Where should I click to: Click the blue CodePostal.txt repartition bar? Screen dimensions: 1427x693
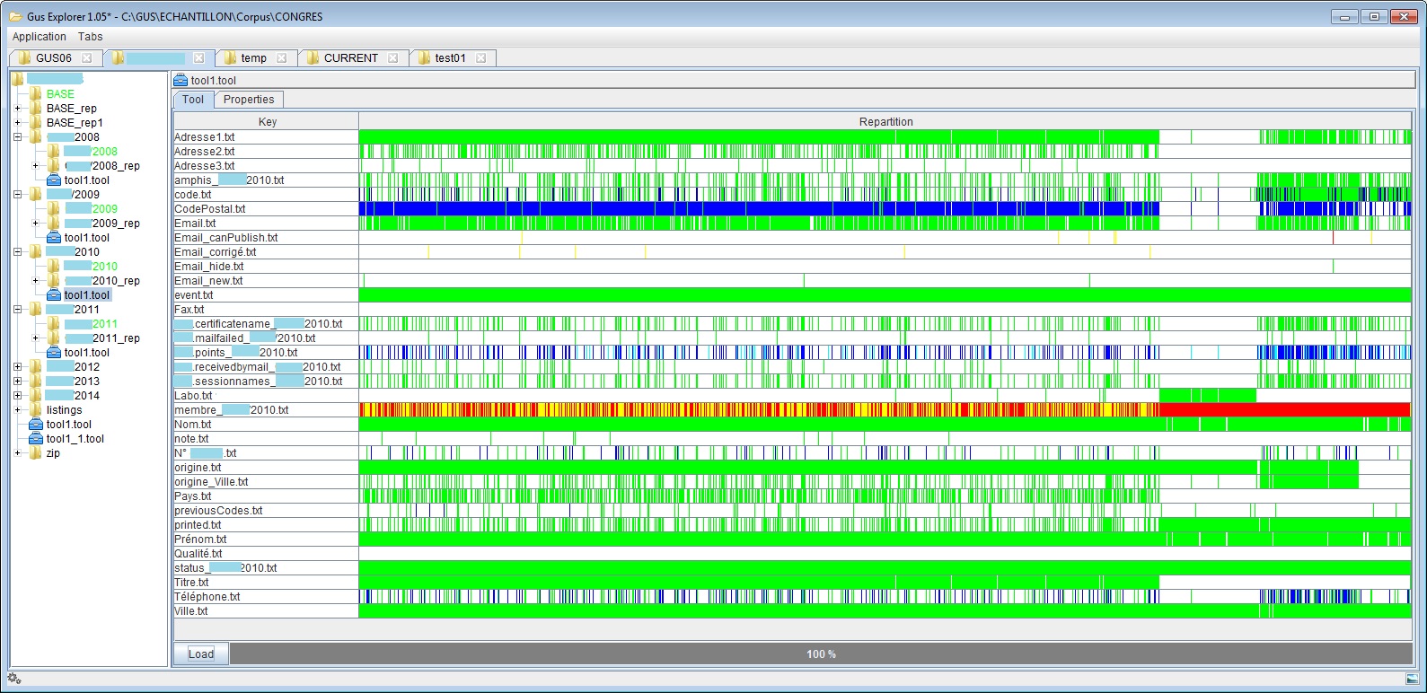(x=885, y=209)
